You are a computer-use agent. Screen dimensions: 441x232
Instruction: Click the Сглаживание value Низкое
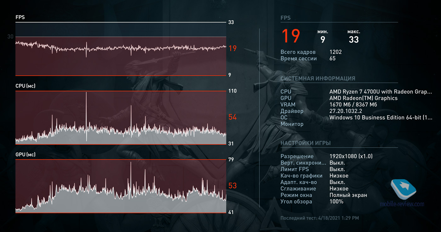(x=339, y=189)
